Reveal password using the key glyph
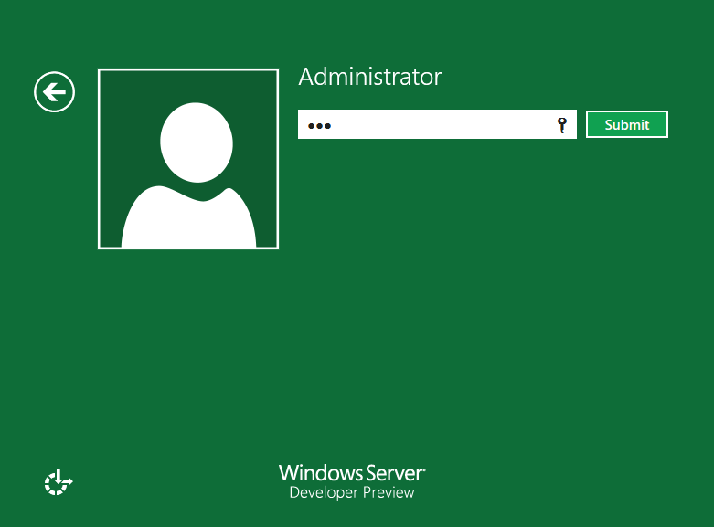 (562, 125)
